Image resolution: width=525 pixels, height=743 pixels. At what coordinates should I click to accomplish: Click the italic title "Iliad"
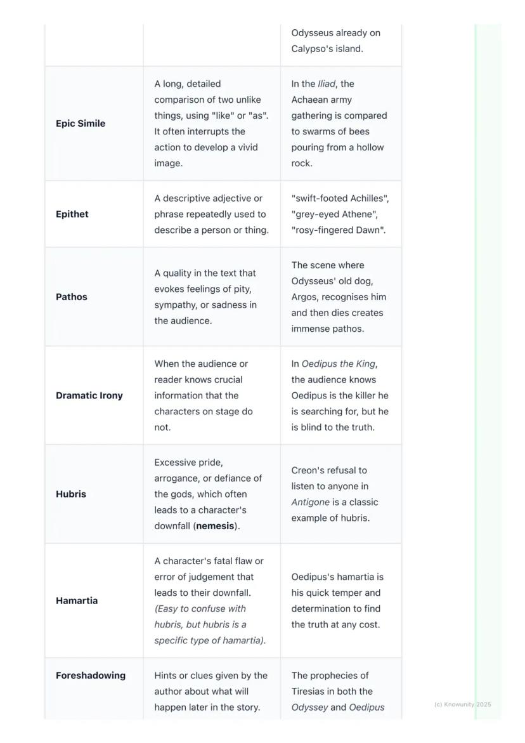[x=326, y=84]
